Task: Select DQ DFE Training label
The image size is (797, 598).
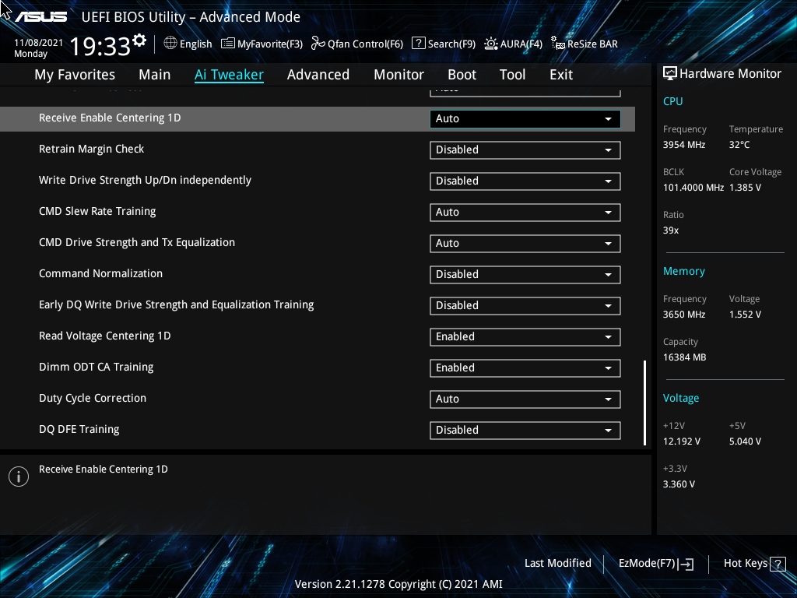Action: 79,429
